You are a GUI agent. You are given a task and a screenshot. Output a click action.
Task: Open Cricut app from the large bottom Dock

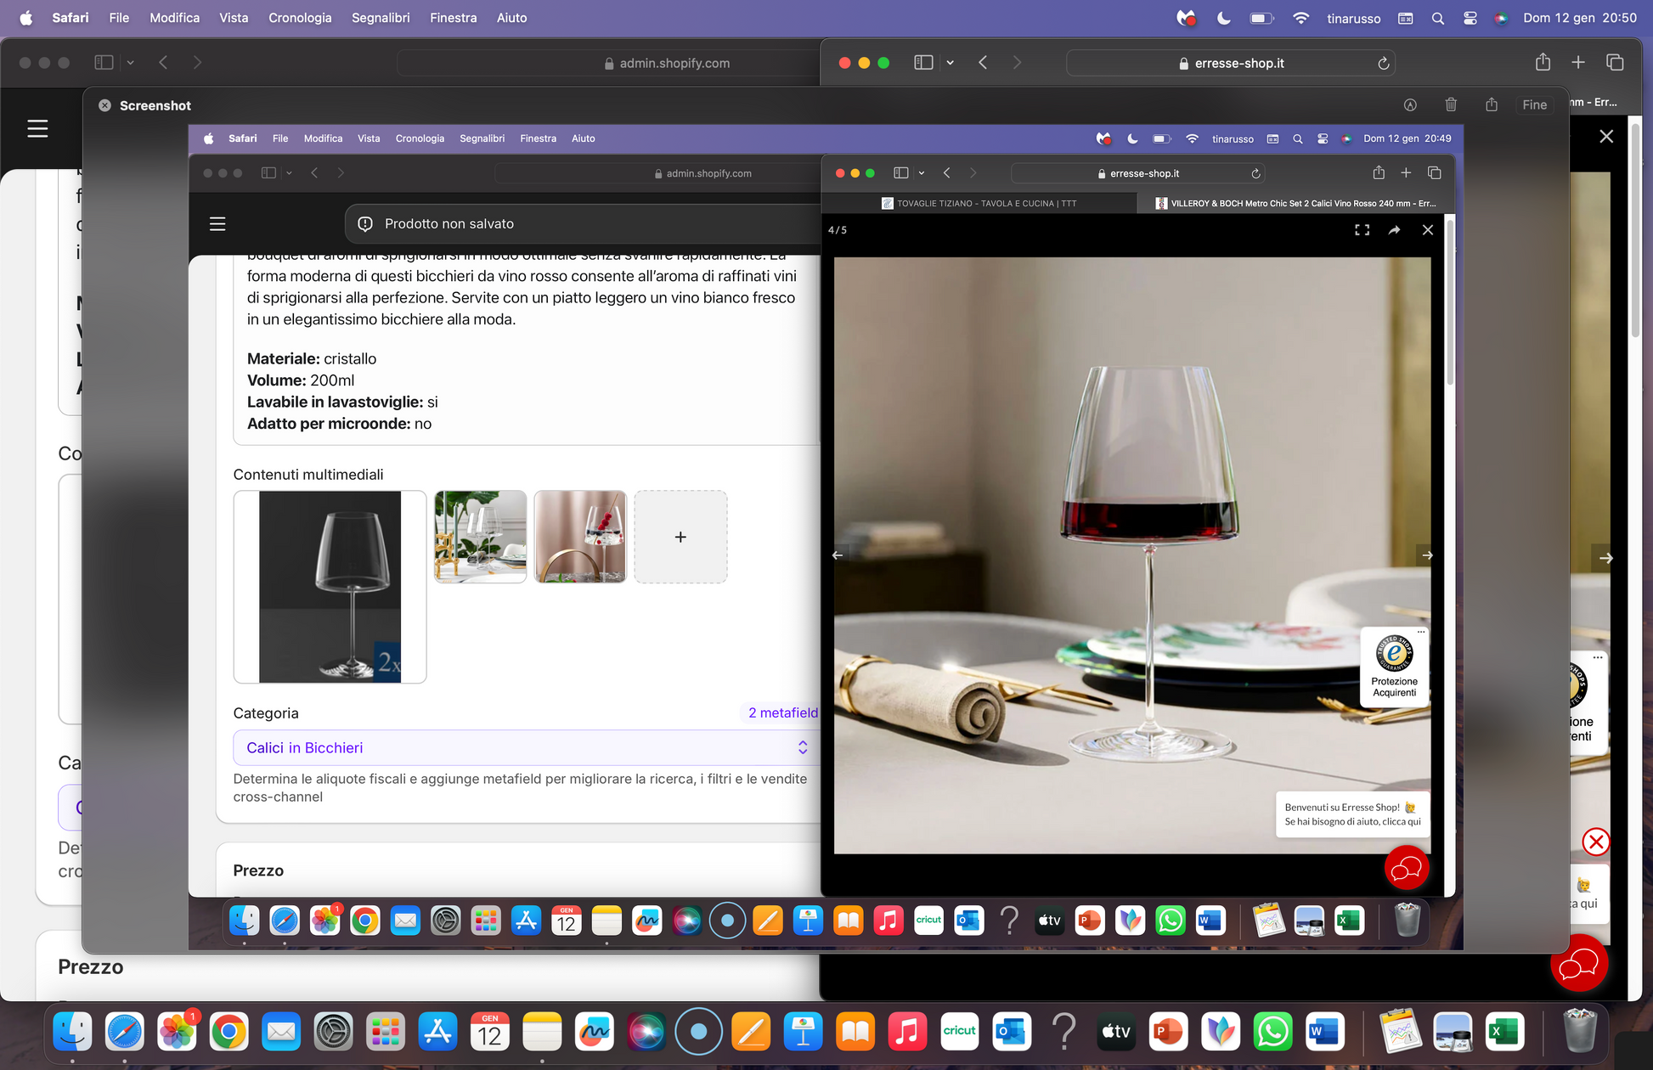pyautogui.click(x=960, y=1031)
